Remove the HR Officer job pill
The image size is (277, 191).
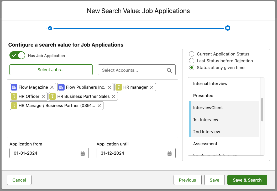pyautogui.click(x=43, y=97)
